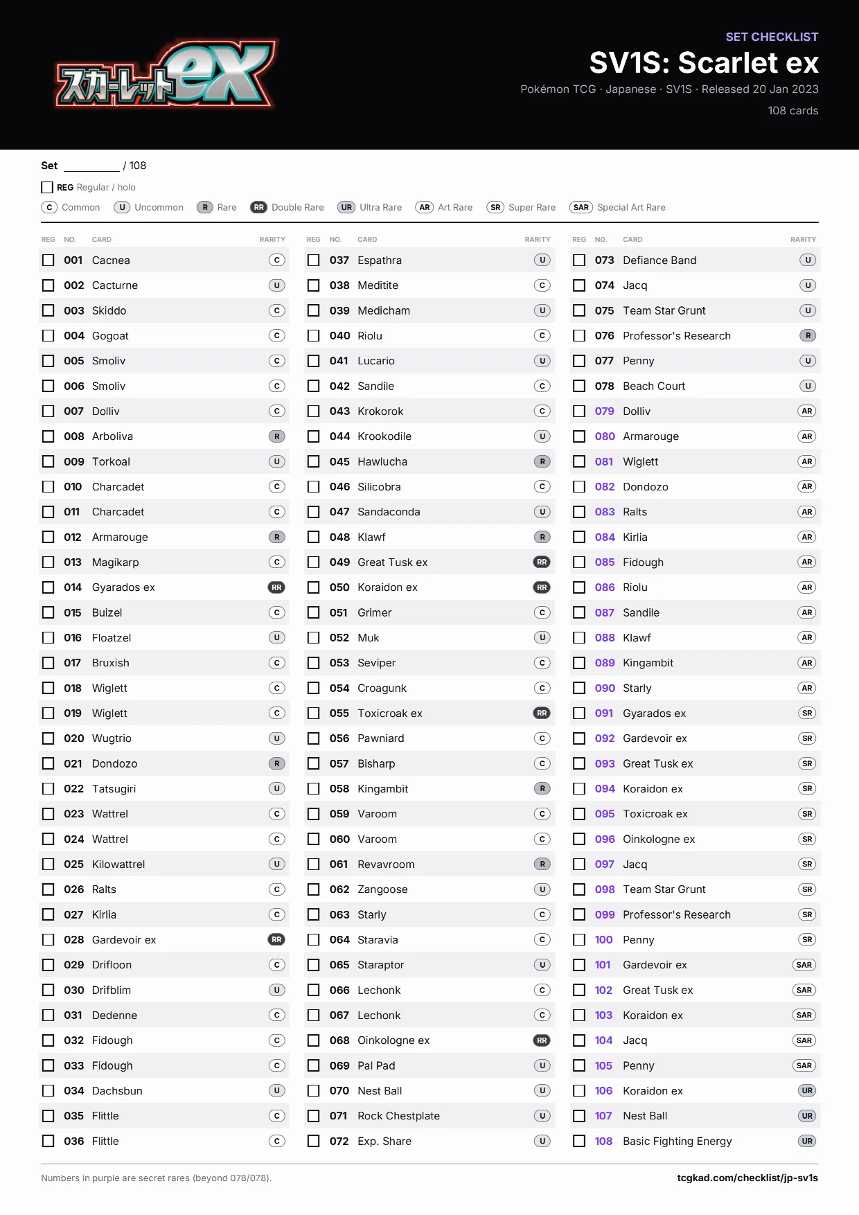
Task: Click the RR rarity badge for Gyarados ex 014
Action: 276,587
